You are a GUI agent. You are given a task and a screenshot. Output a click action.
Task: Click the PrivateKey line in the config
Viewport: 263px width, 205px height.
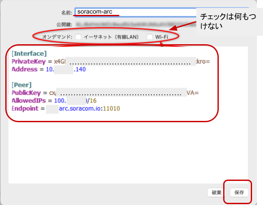[111, 61]
